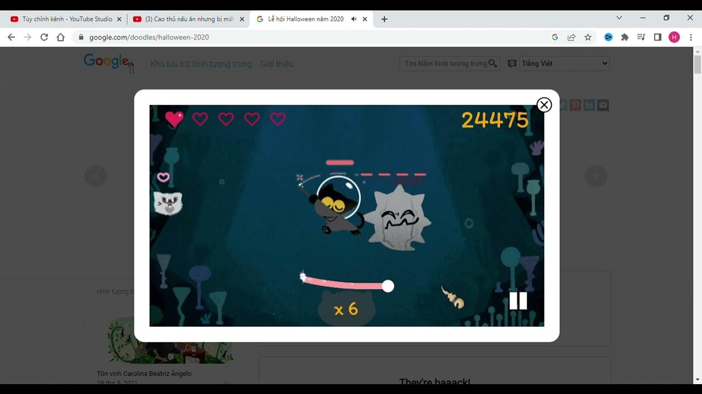
Task: Switch to YouTube Studio tab
Action: [x=66, y=19]
